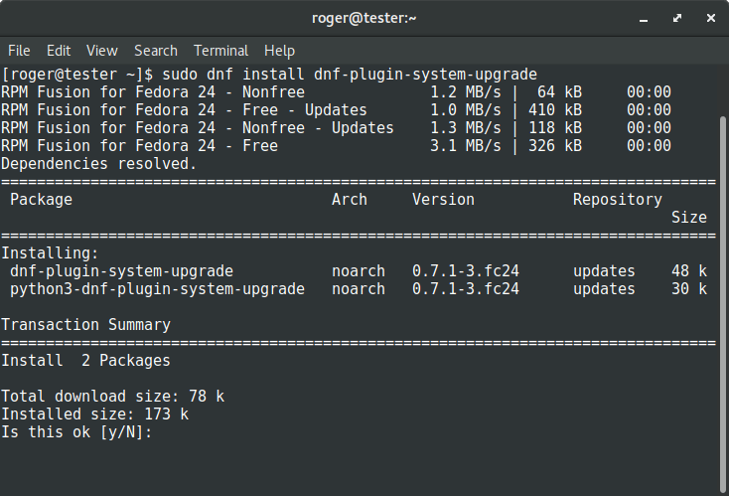Click the '410 kB' size value
729x496 pixels.
(555, 110)
